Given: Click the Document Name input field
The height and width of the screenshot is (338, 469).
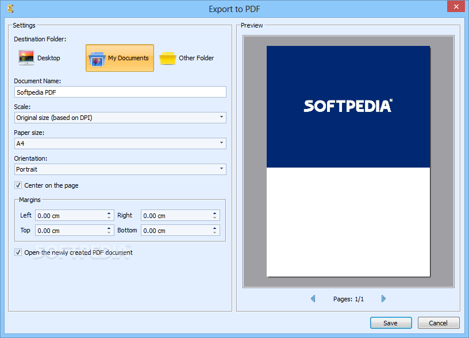Looking at the screenshot, I should coord(120,92).
